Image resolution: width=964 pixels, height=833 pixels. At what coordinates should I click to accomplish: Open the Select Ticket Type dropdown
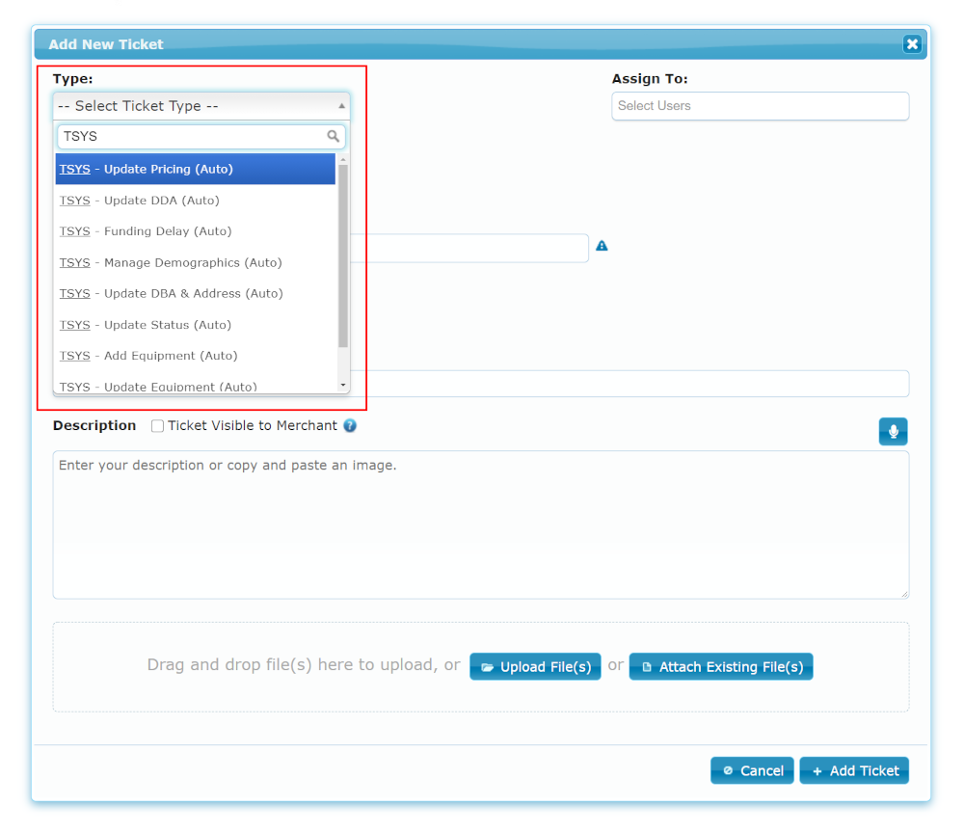coord(201,106)
